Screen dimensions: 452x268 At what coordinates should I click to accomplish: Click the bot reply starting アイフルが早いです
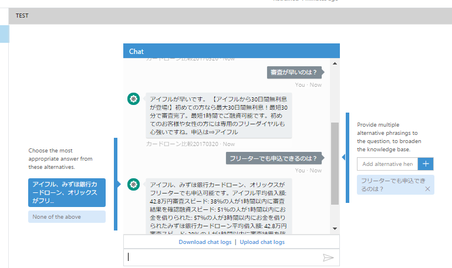pos(219,116)
